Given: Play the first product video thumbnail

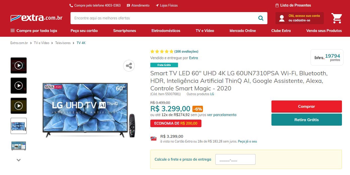Looking at the screenshot, I should (19, 65).
